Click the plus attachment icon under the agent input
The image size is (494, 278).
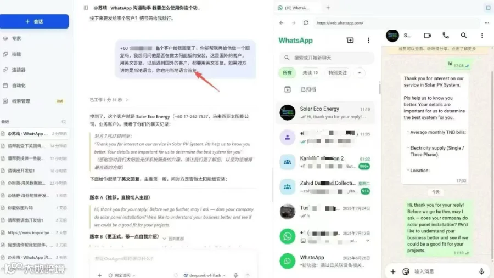(x=99, y=275)
